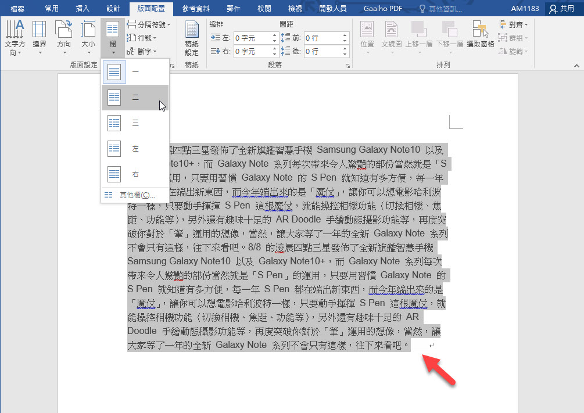Switch to the 常用 Home tab
584x413 pixels.
tap(51, 9)
